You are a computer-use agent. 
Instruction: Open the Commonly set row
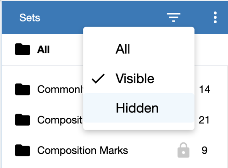click(x=115, y=89)
